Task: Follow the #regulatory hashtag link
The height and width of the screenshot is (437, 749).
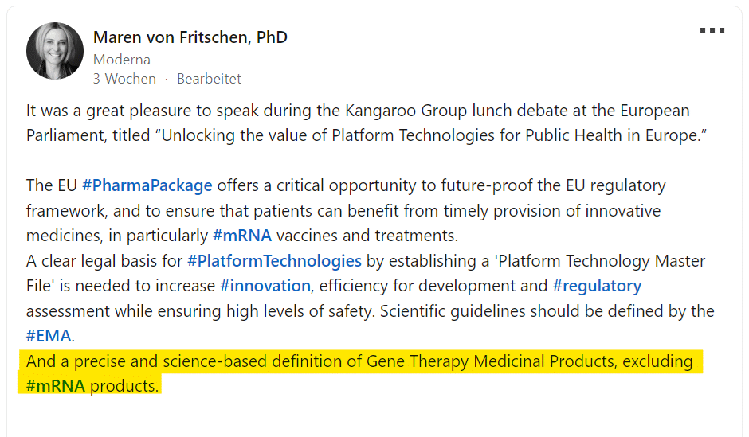Action: point(597,286)
